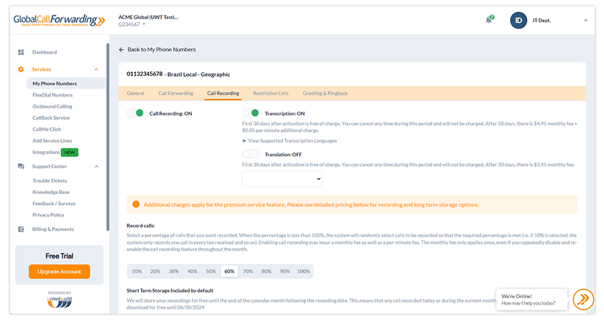Click the Dashboard grid icon
604x321 pixels.
[x=21, y=52]
